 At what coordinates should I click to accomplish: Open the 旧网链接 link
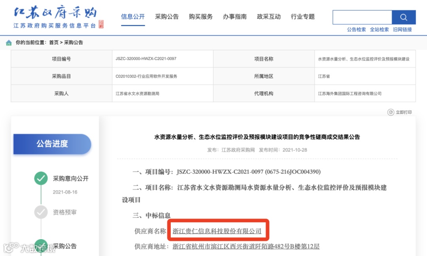402,29
